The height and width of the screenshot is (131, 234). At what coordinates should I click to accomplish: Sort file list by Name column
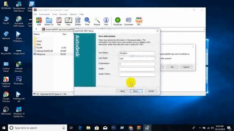point(37,34)
